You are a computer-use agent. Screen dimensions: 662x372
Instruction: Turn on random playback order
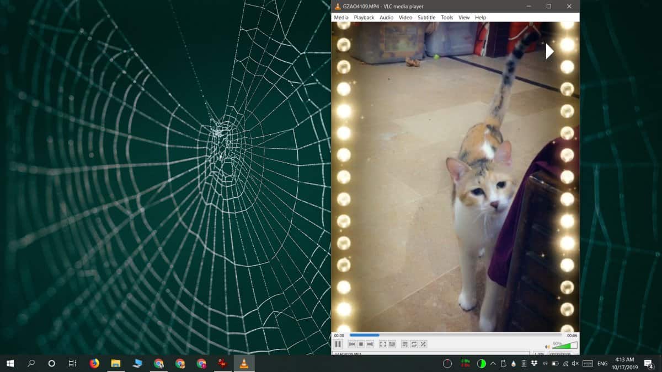click(x=423, y=344)
